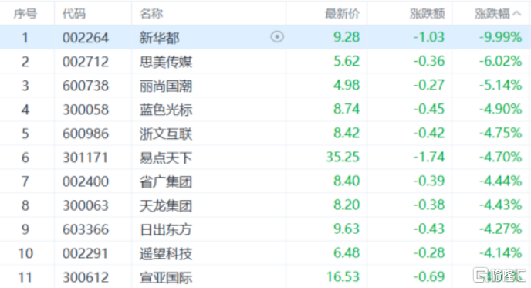This screenshot has width=531, height=288.
Task: Click percentage -4.43%
Action: pyautogui.click(x=501, y=205)
